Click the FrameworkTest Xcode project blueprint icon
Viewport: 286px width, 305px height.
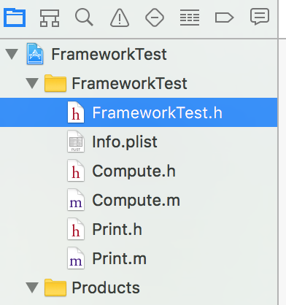coord(35,54)
